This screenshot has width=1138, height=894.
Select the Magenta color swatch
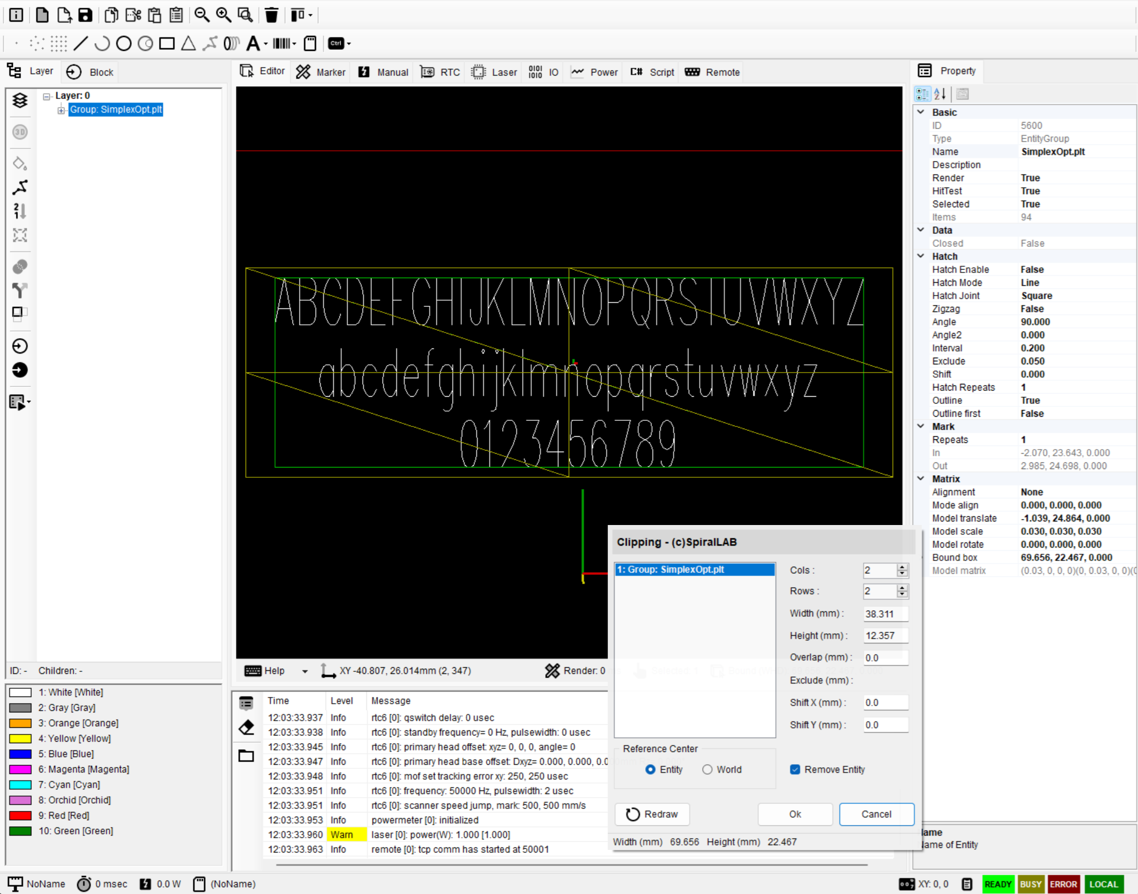(21, 769)
